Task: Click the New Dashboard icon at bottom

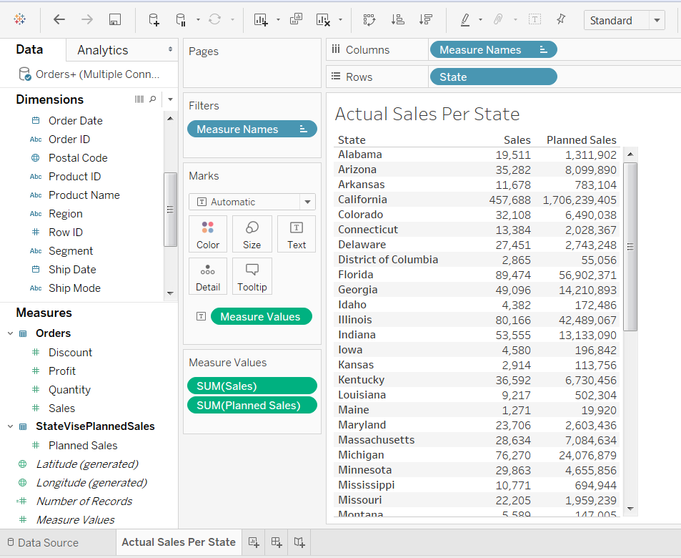Action: [277, 542]
